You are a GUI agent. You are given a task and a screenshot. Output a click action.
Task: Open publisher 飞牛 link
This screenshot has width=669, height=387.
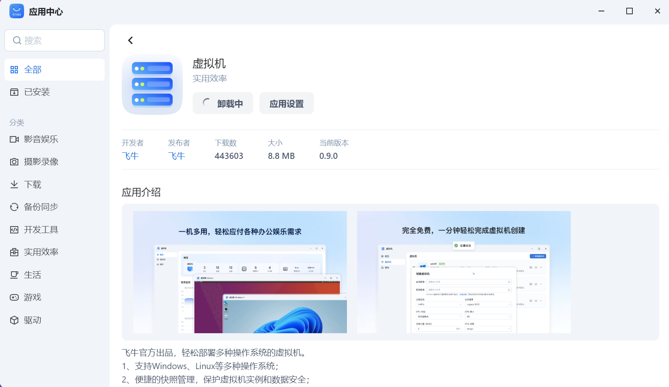pos(177,156)
